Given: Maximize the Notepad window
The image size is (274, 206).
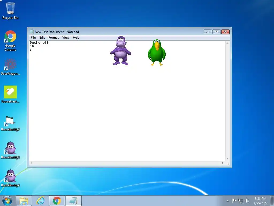Looking at the screenshot, I should tap(216, 32).
